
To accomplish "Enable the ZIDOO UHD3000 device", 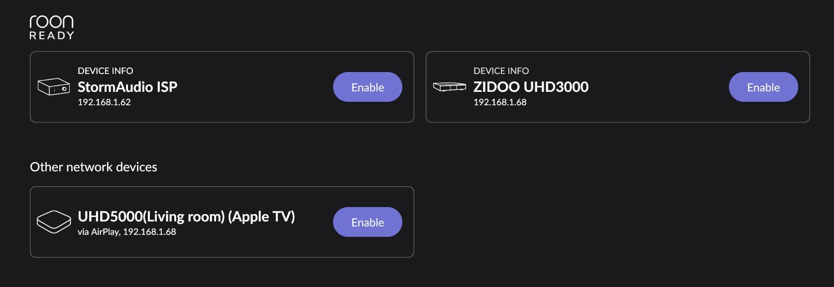I will pyautogui.click(x=763, y=87).
